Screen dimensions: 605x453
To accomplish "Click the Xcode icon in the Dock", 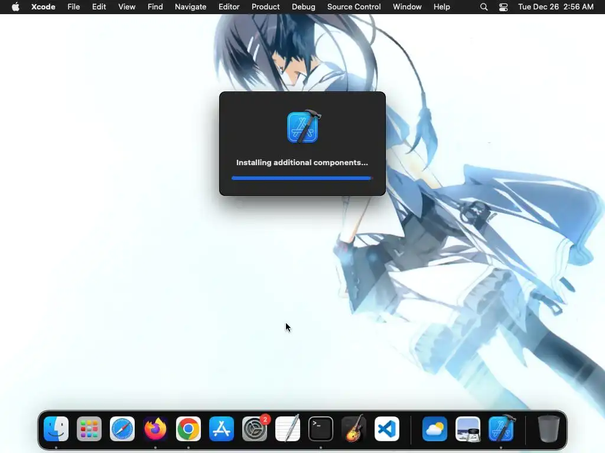I will (501, 429).
